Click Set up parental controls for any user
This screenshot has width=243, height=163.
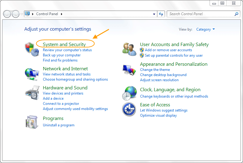pyautogui.click(x=174, y=55)
